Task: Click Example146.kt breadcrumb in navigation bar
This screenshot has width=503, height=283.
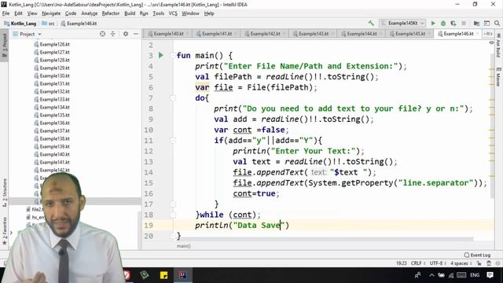Action: (79, 24)
